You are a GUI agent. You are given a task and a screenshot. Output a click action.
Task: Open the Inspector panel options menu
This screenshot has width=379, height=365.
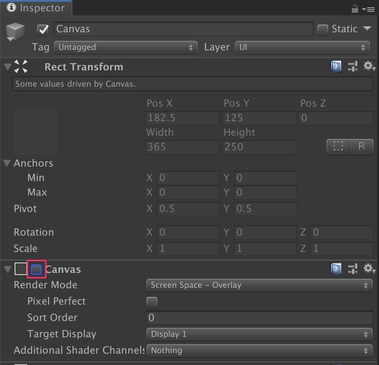coord(368,9)
